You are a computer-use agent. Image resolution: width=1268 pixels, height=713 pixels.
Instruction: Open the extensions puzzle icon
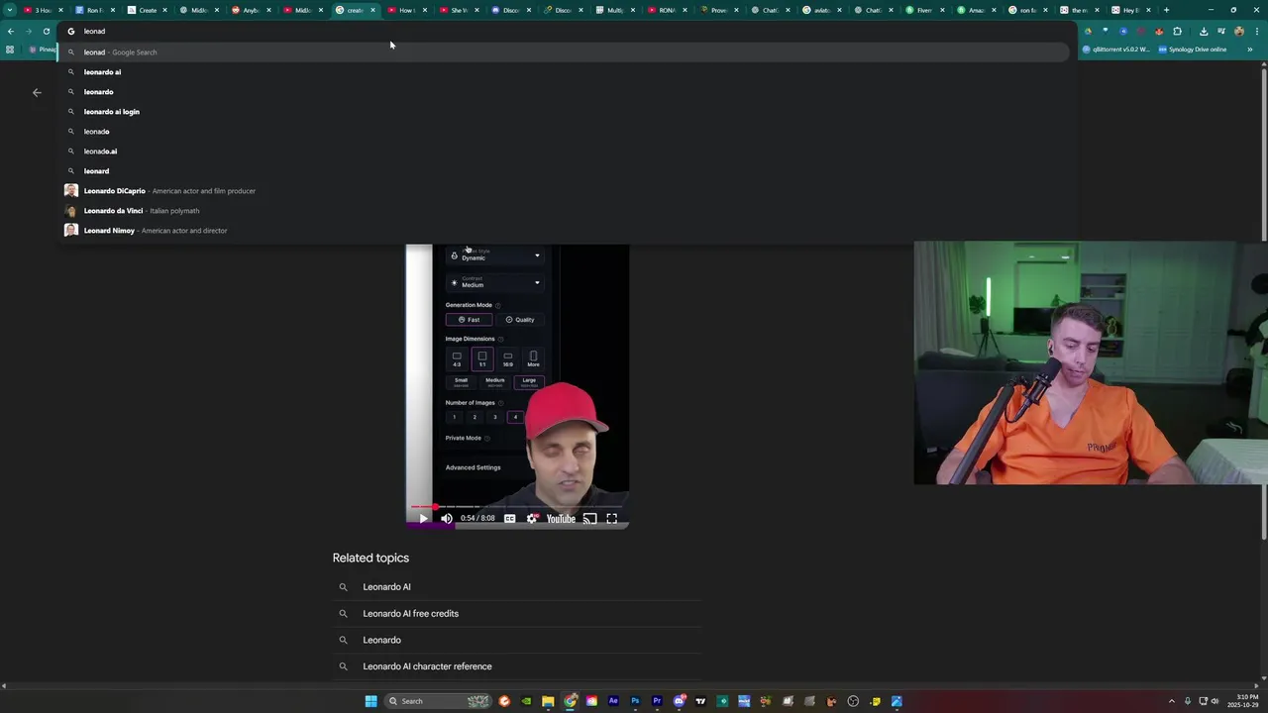[x=1177, y=31]
